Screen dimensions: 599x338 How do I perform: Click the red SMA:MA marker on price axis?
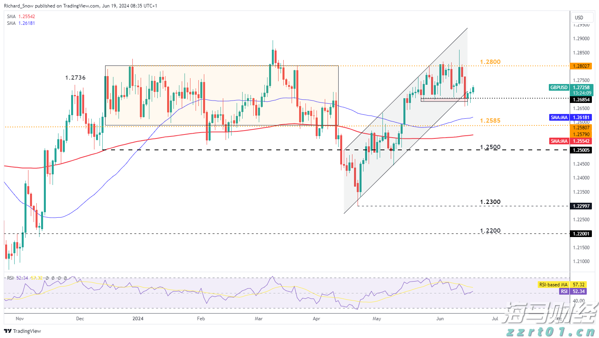(559, 141)
